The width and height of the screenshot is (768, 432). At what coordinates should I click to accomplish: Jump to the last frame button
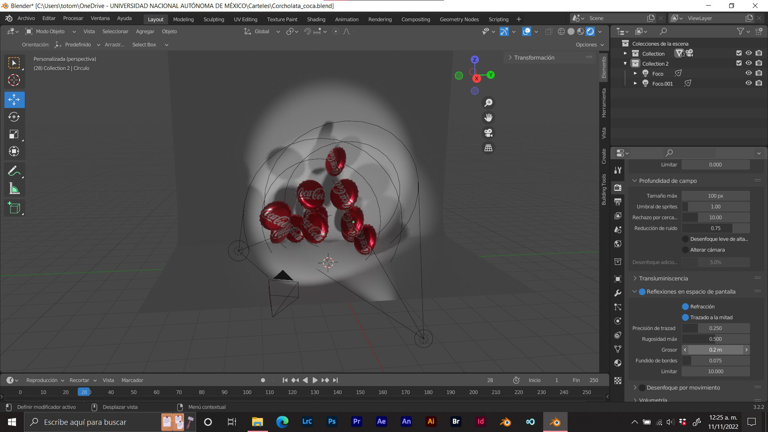point(336,380)
